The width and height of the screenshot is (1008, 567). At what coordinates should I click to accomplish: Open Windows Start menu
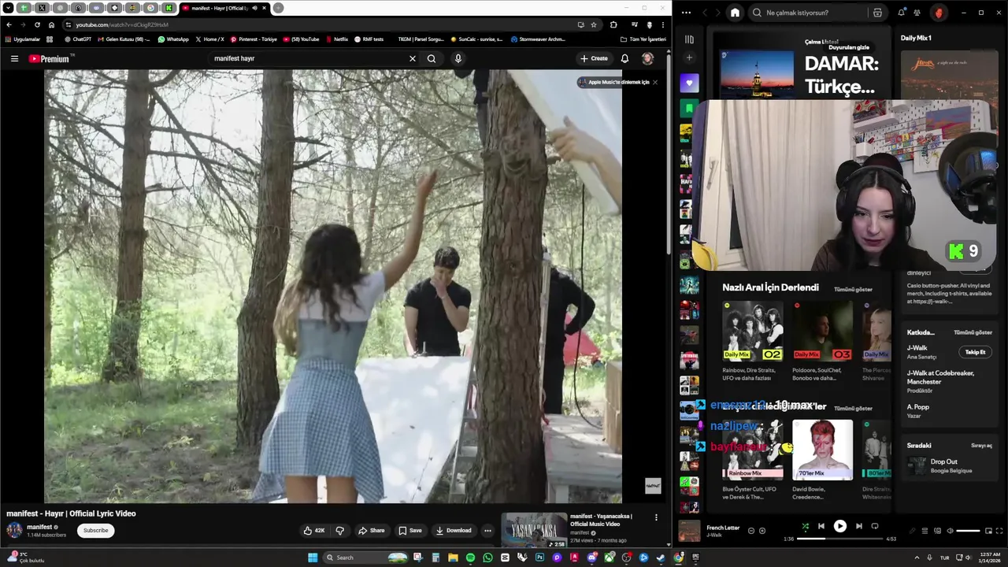[313, 558]
